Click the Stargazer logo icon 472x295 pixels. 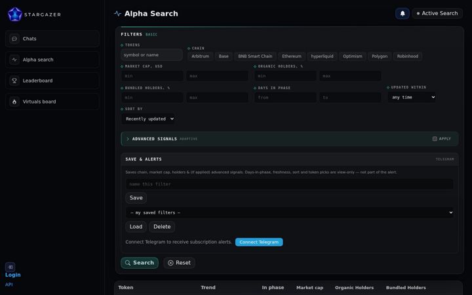pos(14,14)
